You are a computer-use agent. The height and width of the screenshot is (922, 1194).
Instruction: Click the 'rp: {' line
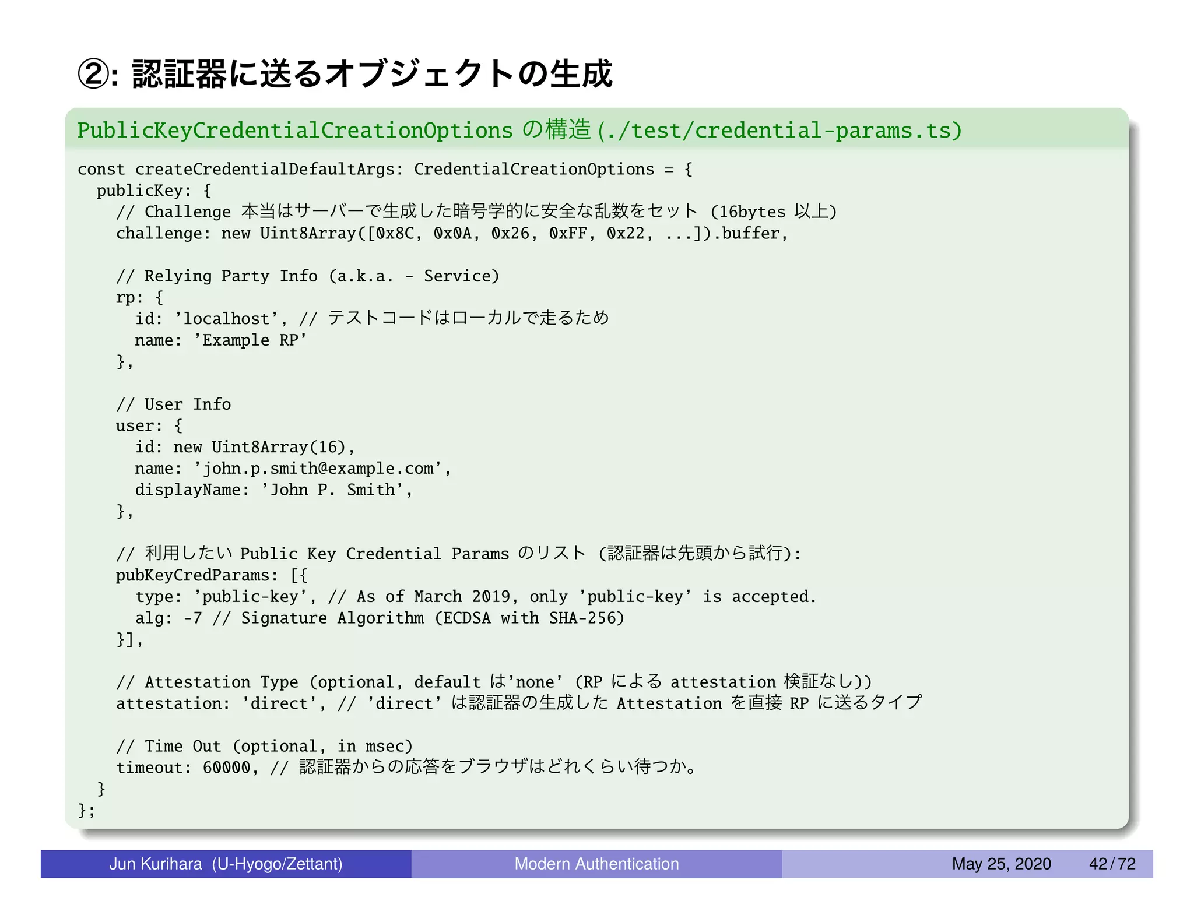click(x=139, y=298)
